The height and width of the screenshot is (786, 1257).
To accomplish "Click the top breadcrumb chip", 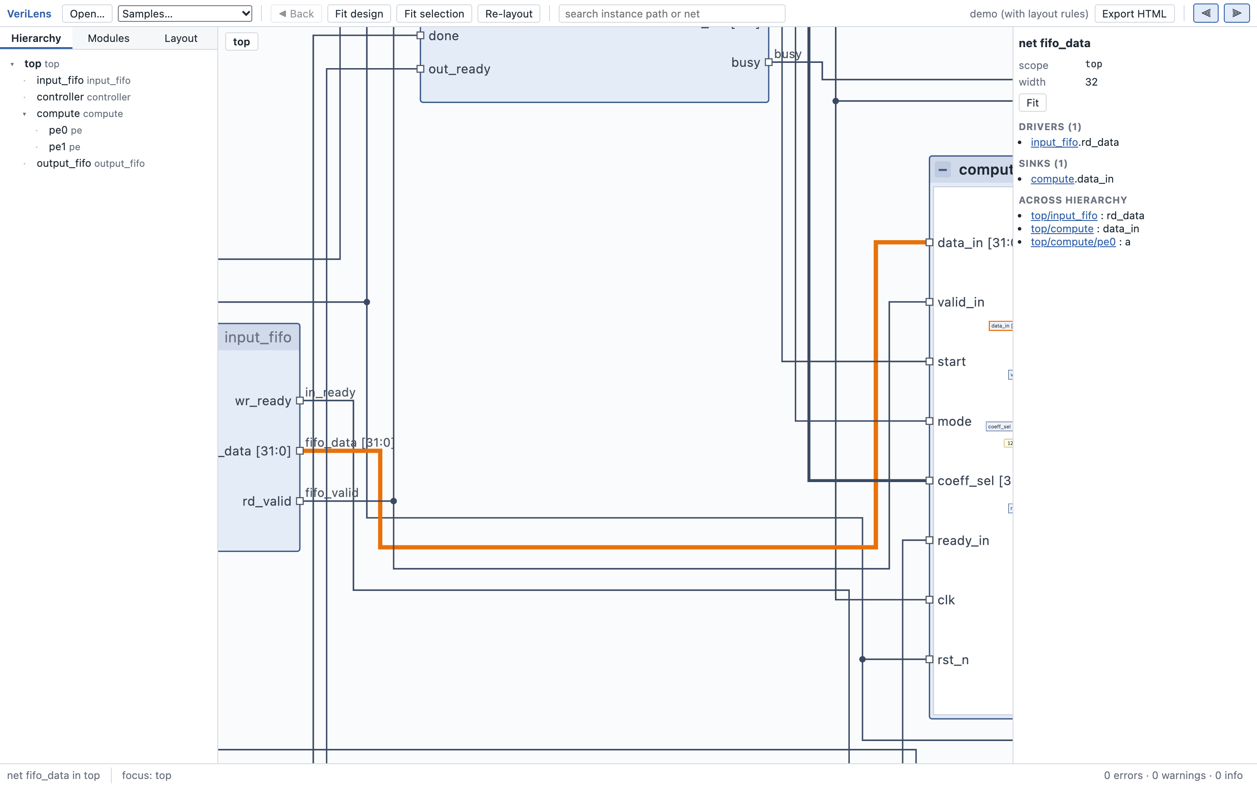I will tap(241, 41).
